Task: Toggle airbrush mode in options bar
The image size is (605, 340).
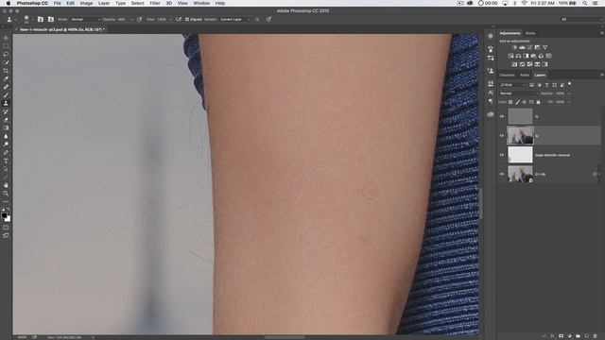Action: [179, 19]
